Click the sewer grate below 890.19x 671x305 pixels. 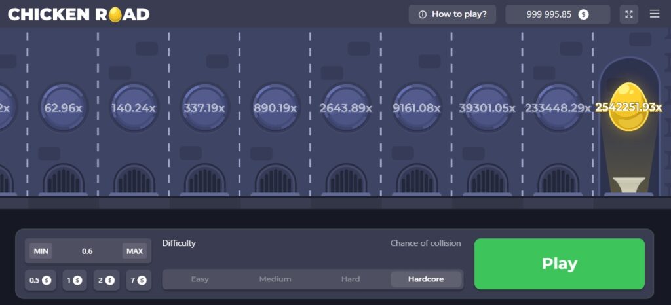coord(275,179)
